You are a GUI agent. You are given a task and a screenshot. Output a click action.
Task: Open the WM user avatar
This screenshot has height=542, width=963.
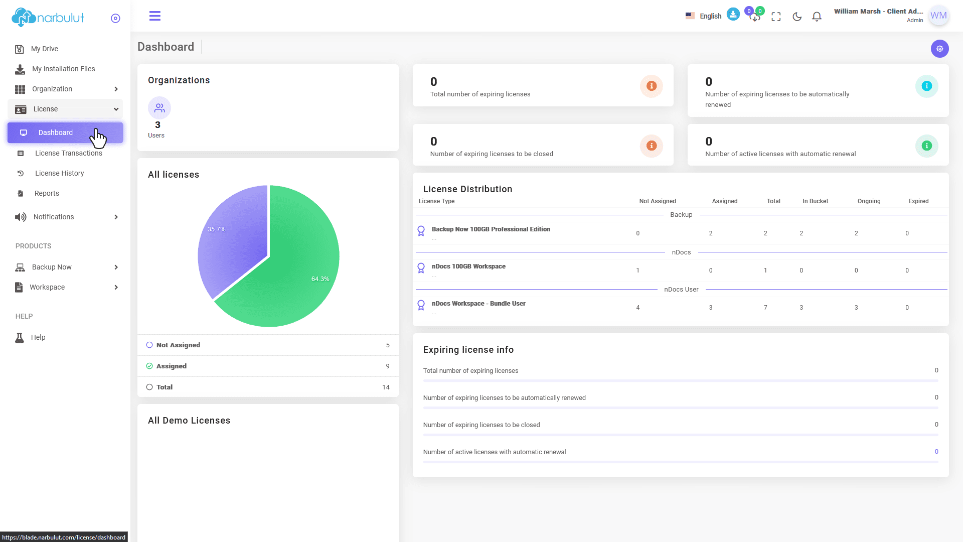[938, 16]
